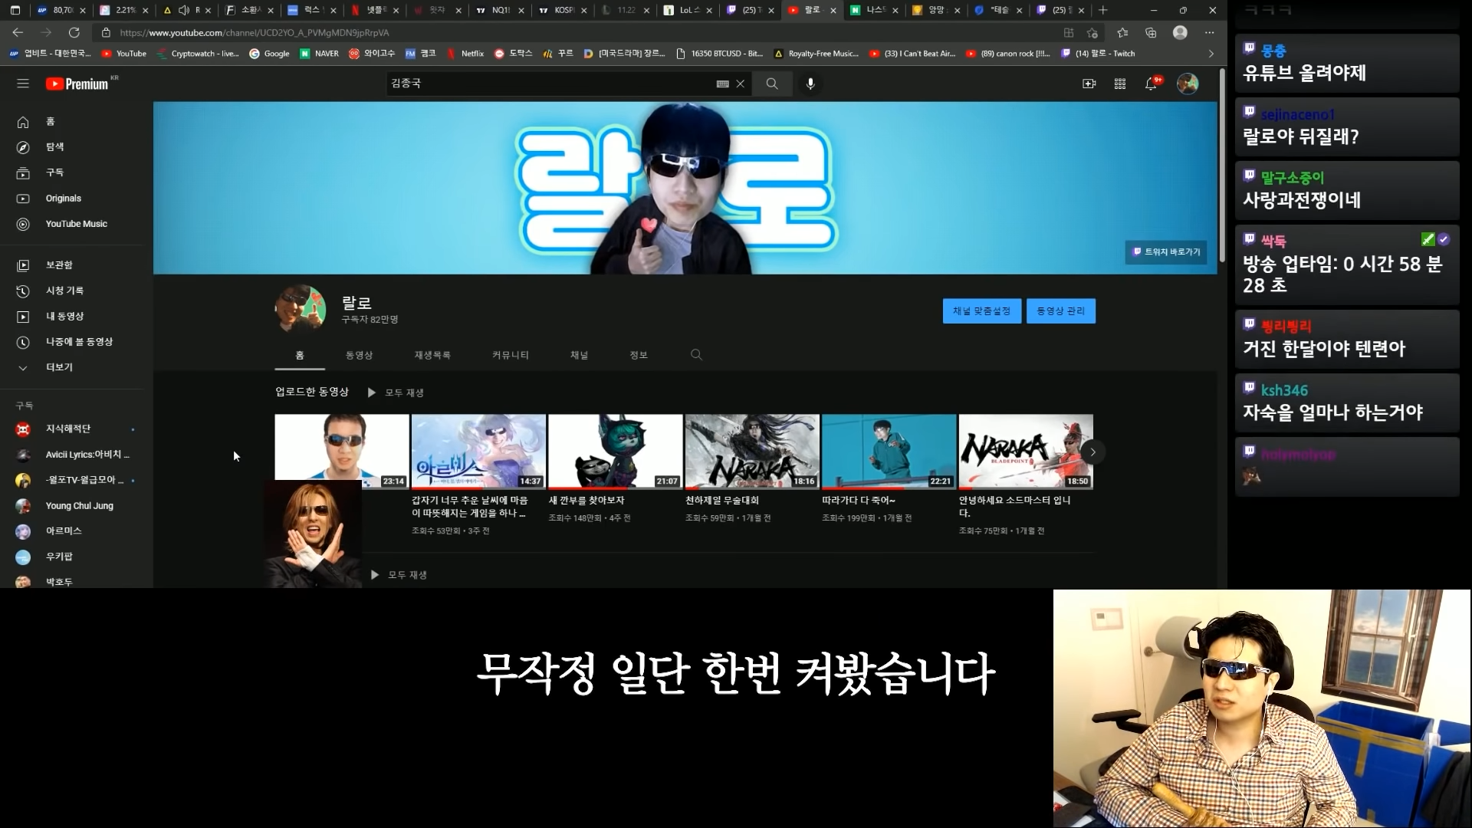Select the 커뮤니티 channel tab
Image resolution: width=1472 pixels, height=828 pixels.
511,355
